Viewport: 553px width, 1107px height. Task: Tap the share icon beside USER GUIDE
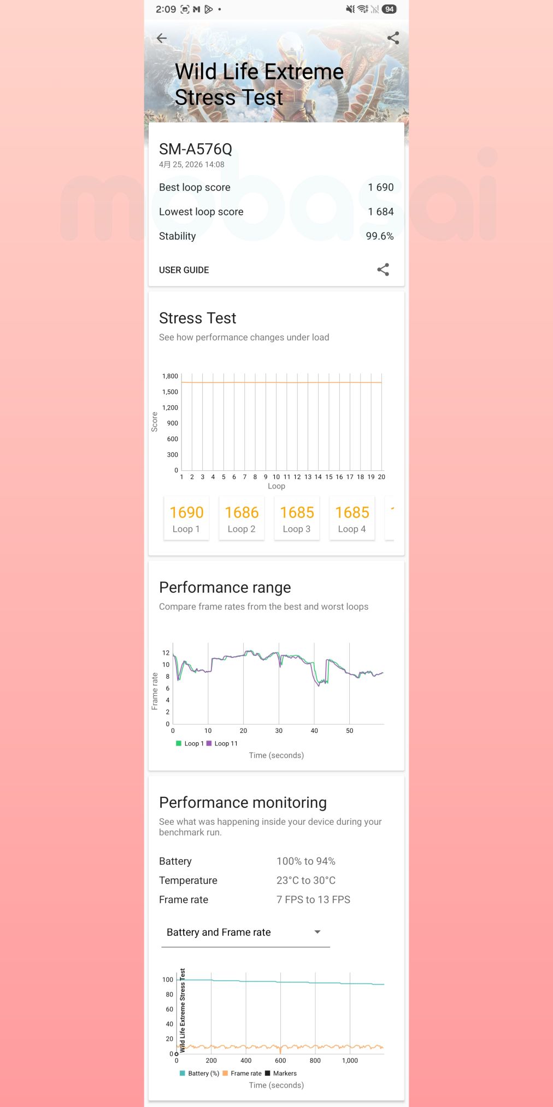point(383,270)
